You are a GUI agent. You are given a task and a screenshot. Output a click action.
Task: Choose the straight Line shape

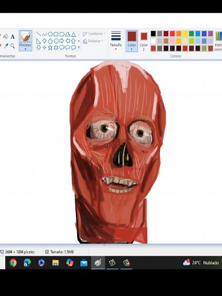point(39,34)
